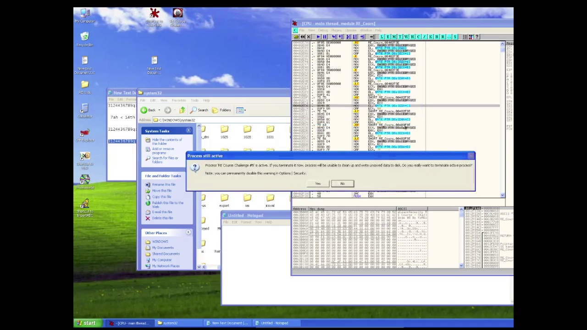
Task: Open OllyDbg Debug menu
Action: [323, 30]
